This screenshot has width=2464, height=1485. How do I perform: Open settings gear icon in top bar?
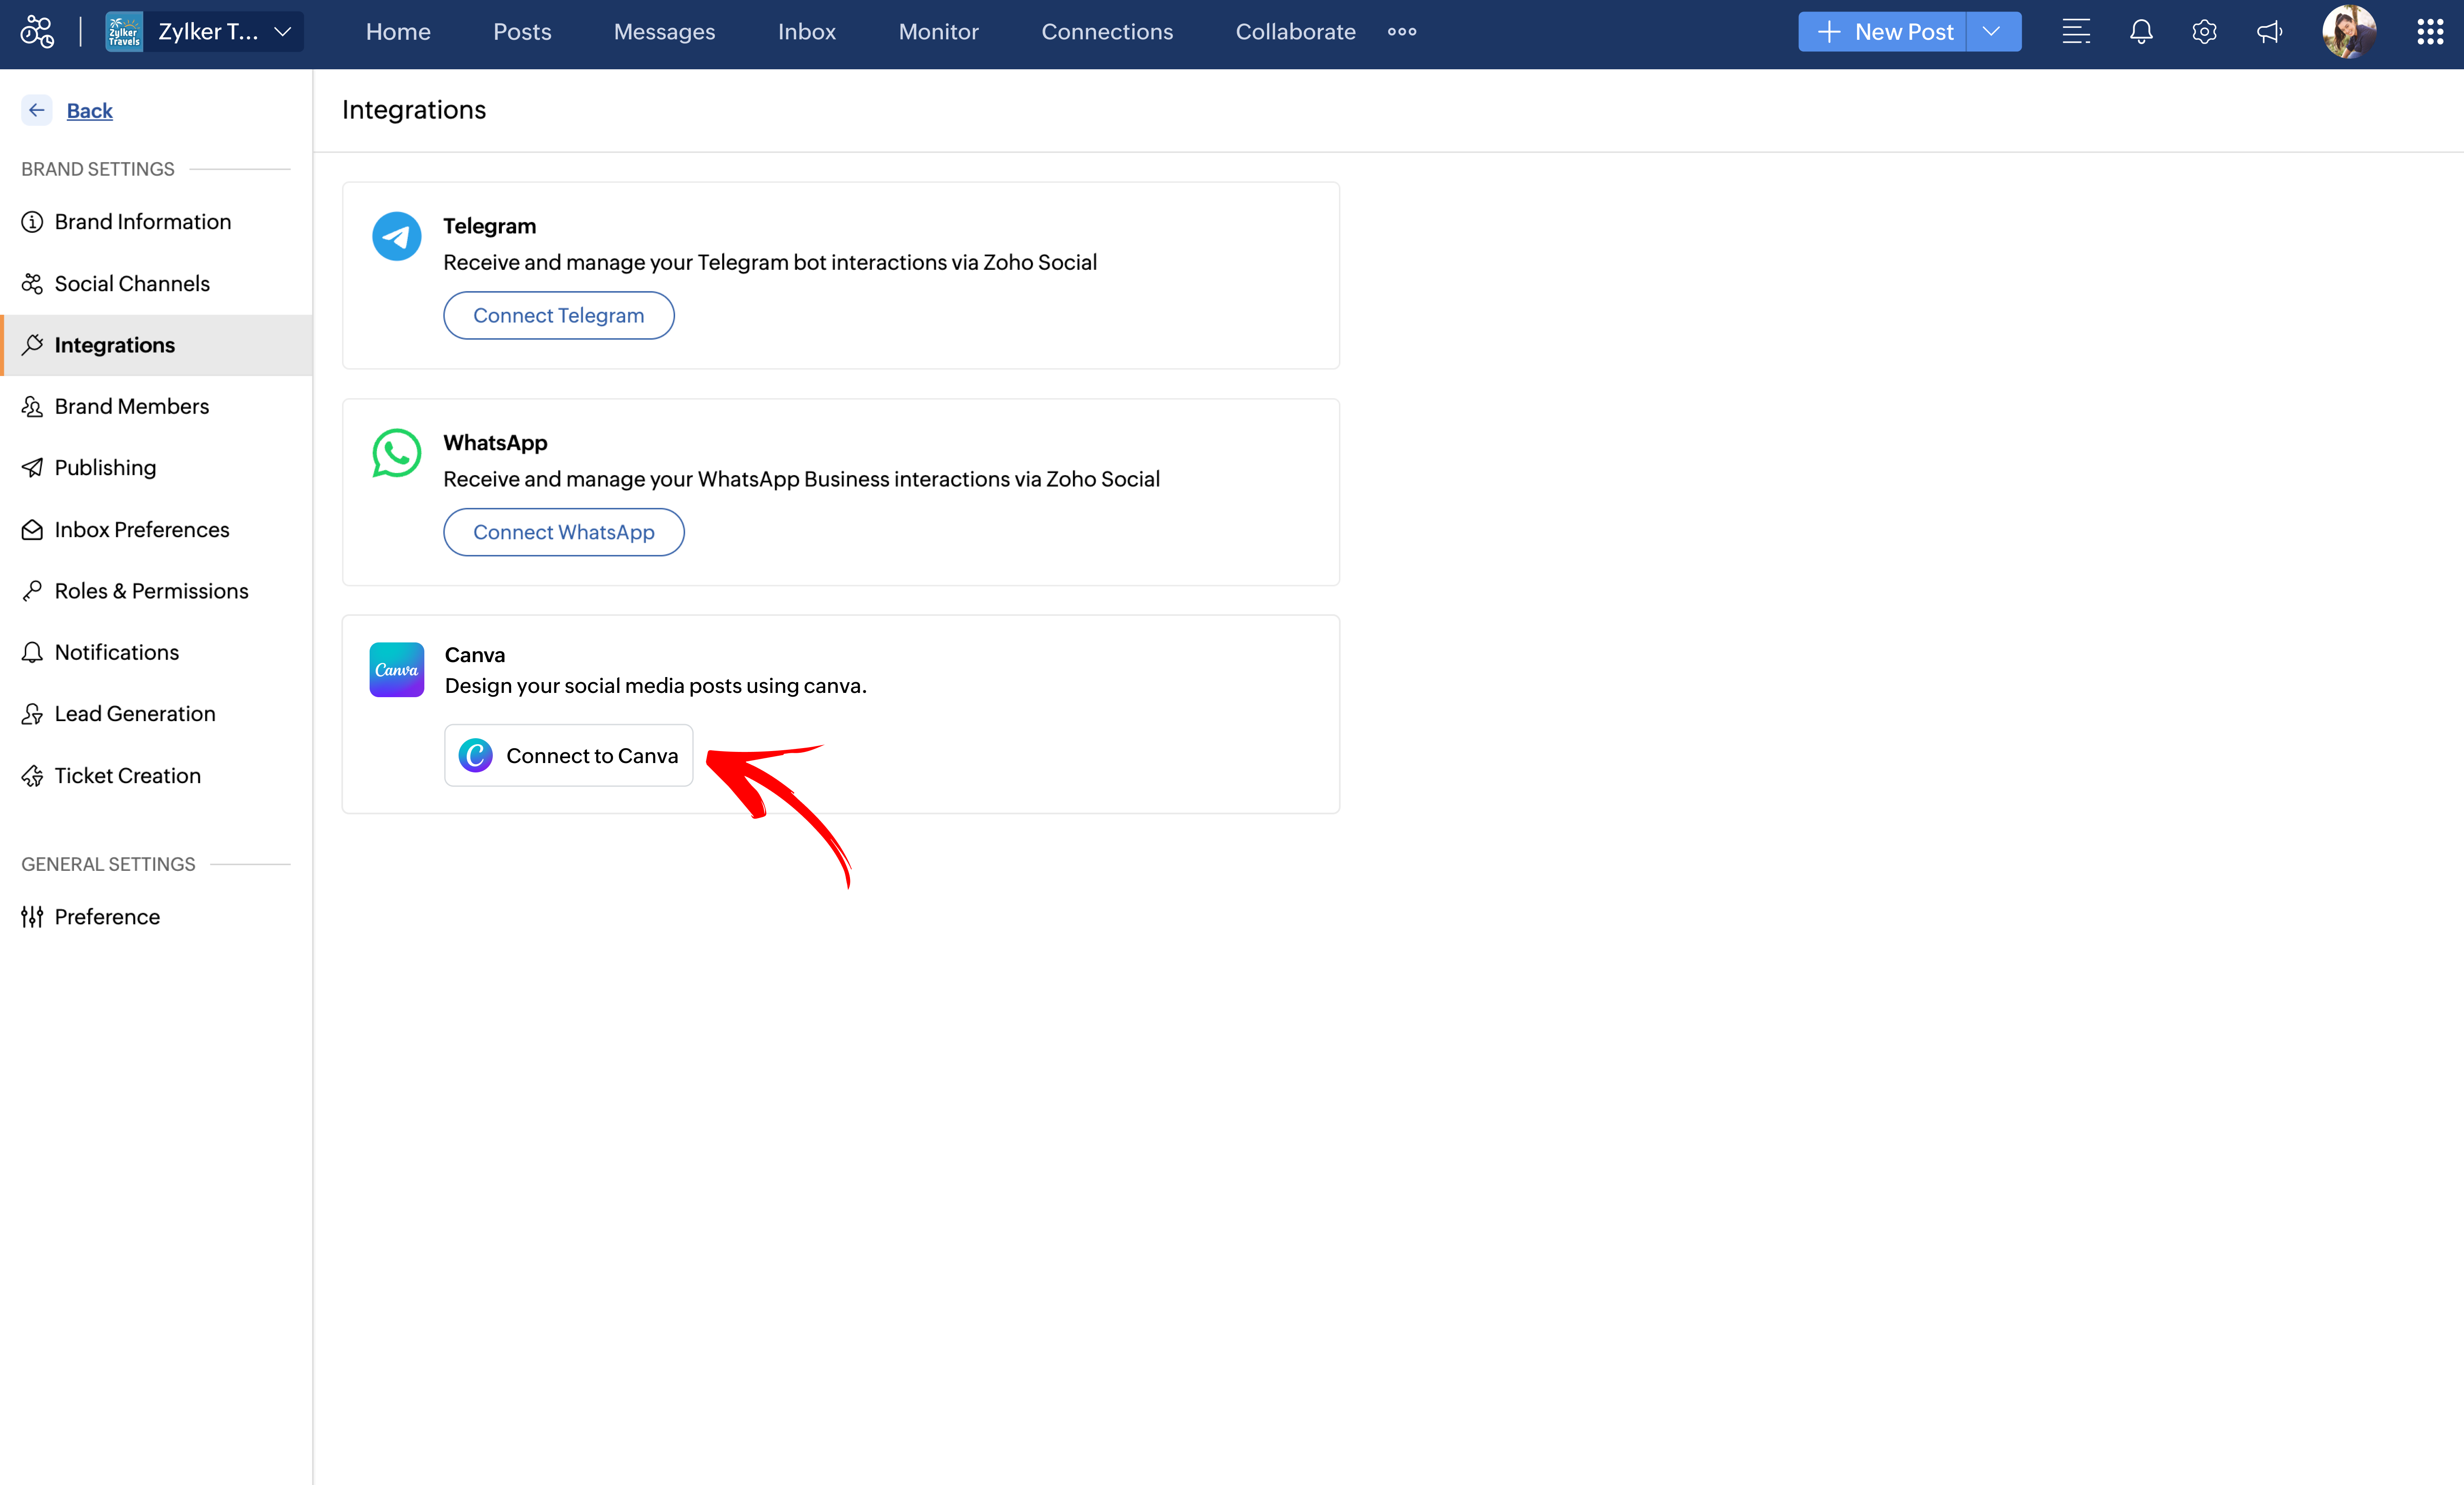tap(2204, 32)
